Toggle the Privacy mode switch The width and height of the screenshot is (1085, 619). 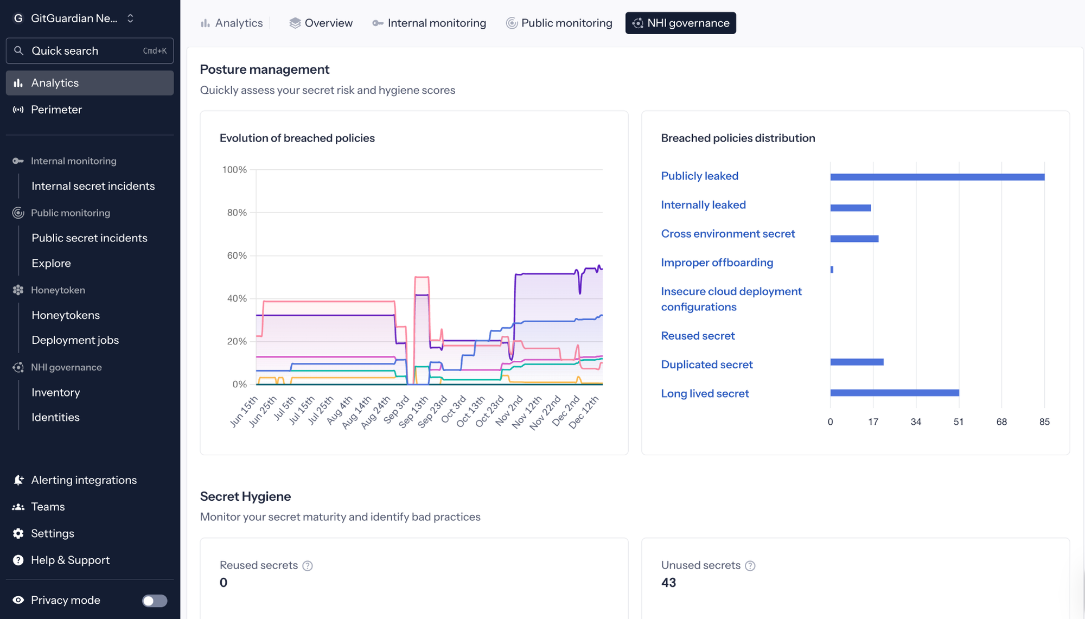pyautogui.click(x=154, y=601)
